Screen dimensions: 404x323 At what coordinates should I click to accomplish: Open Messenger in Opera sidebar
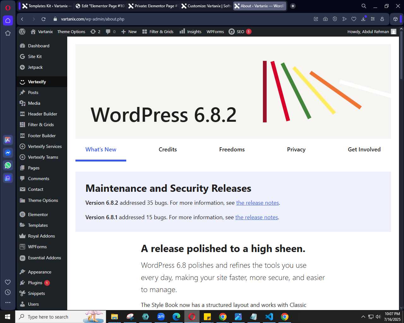tap(8, 153)
